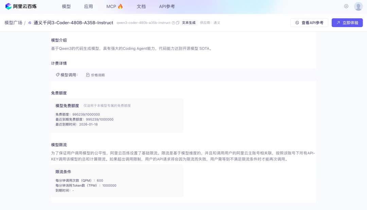Click the TPM value 1000000 line

86,186
